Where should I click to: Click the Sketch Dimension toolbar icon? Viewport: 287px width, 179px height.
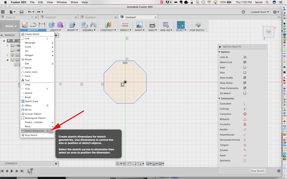[x=42, y=25]
